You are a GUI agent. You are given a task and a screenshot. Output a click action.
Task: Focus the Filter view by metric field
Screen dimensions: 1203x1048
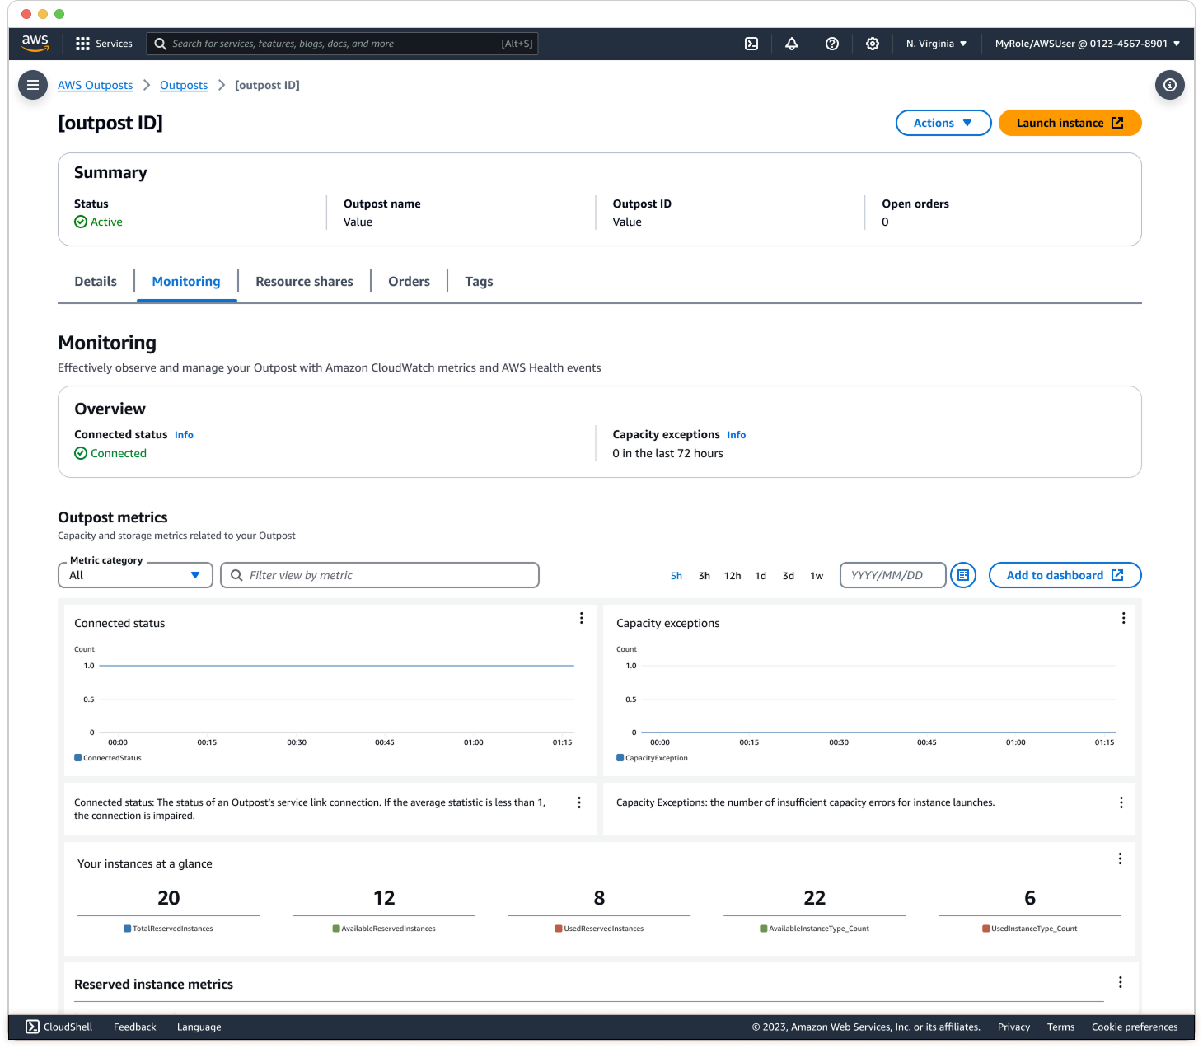[x=380, y=575]
